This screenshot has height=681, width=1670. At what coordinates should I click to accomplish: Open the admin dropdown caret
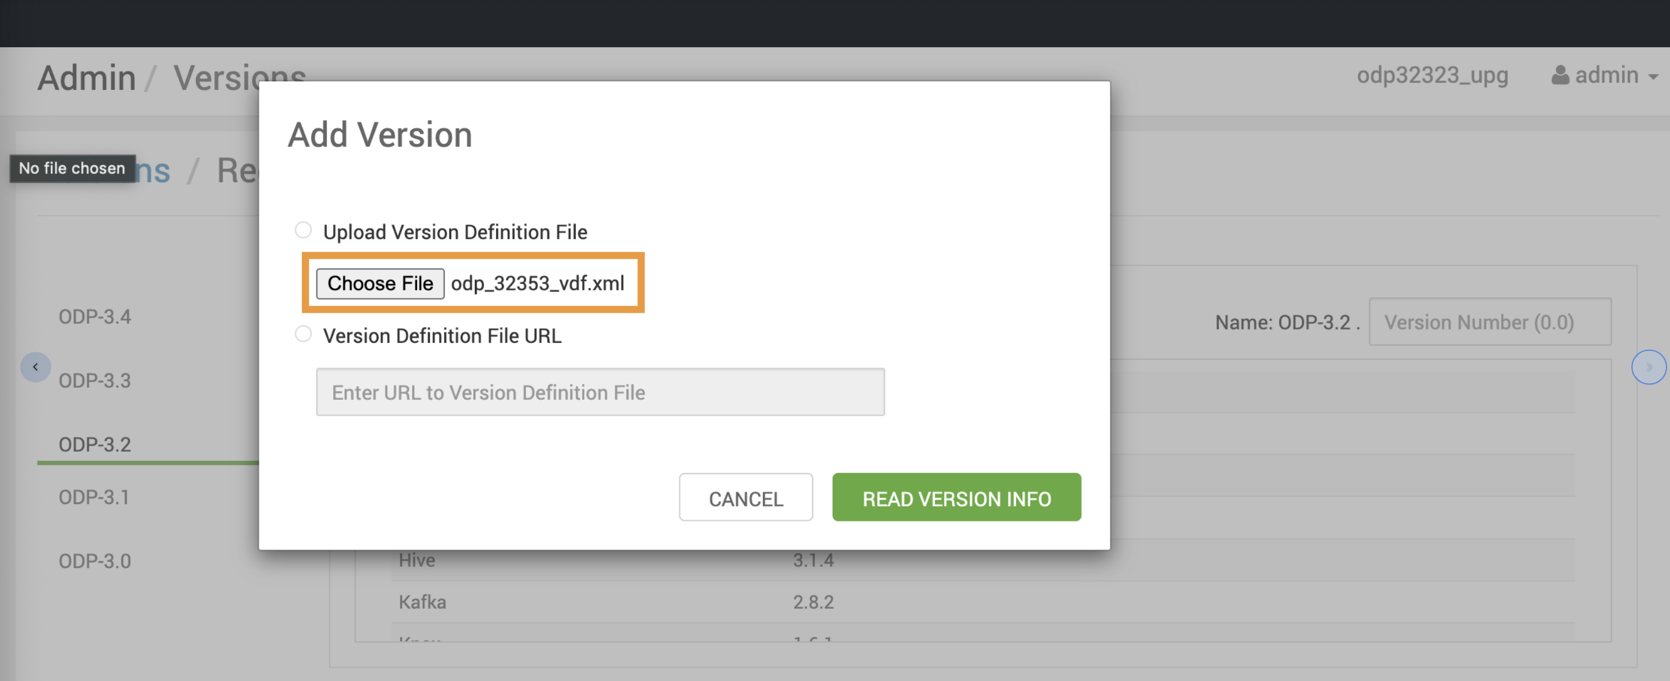[1653, 77]
